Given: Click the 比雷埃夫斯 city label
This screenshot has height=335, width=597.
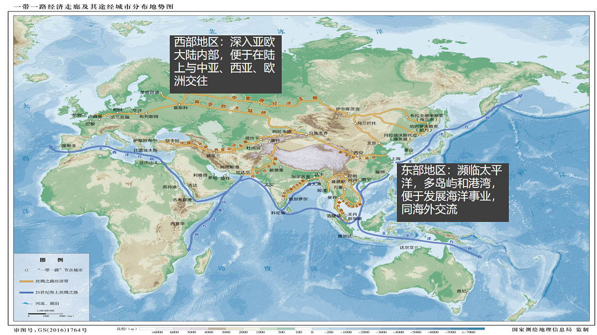Looking at the screenshot, I should click(x=145, y=149).
